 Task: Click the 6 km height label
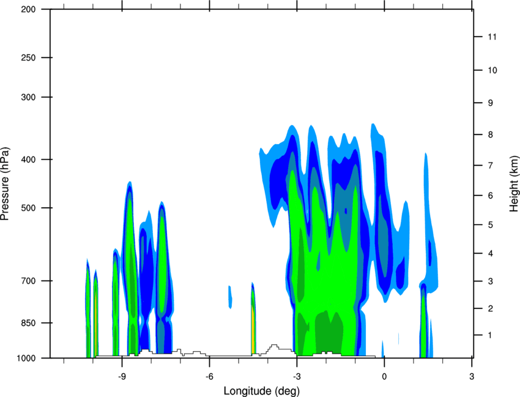(x=491, y=195)
